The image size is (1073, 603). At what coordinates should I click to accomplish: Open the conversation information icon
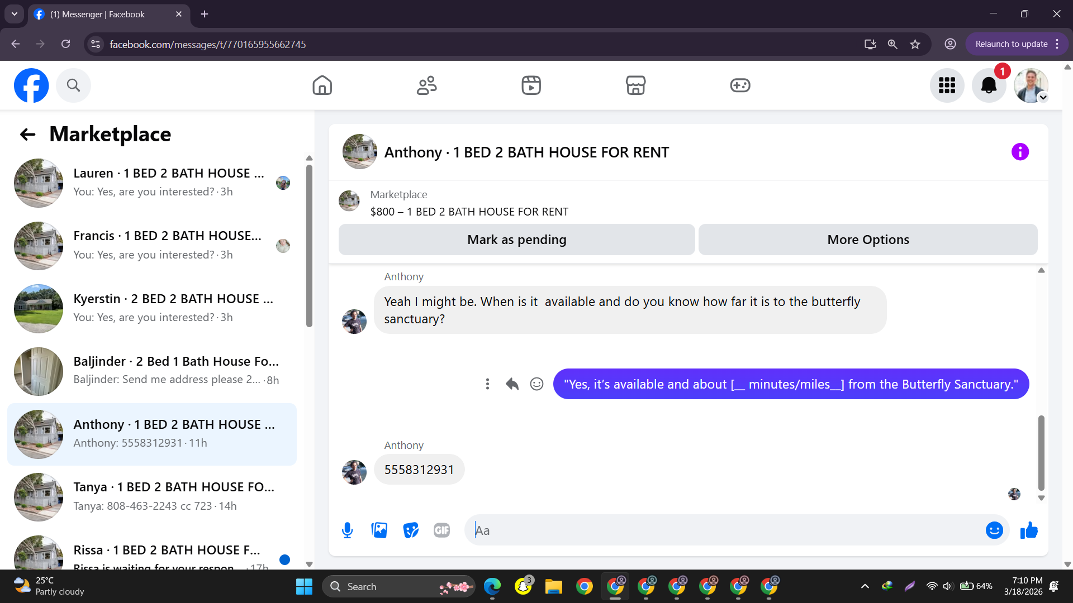pyautogui.click(x=1020, y=152)
